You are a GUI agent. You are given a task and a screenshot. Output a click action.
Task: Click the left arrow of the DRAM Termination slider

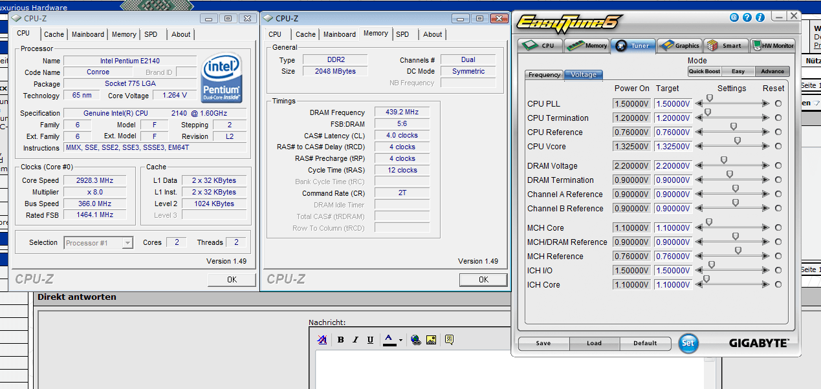coord(699,180)
